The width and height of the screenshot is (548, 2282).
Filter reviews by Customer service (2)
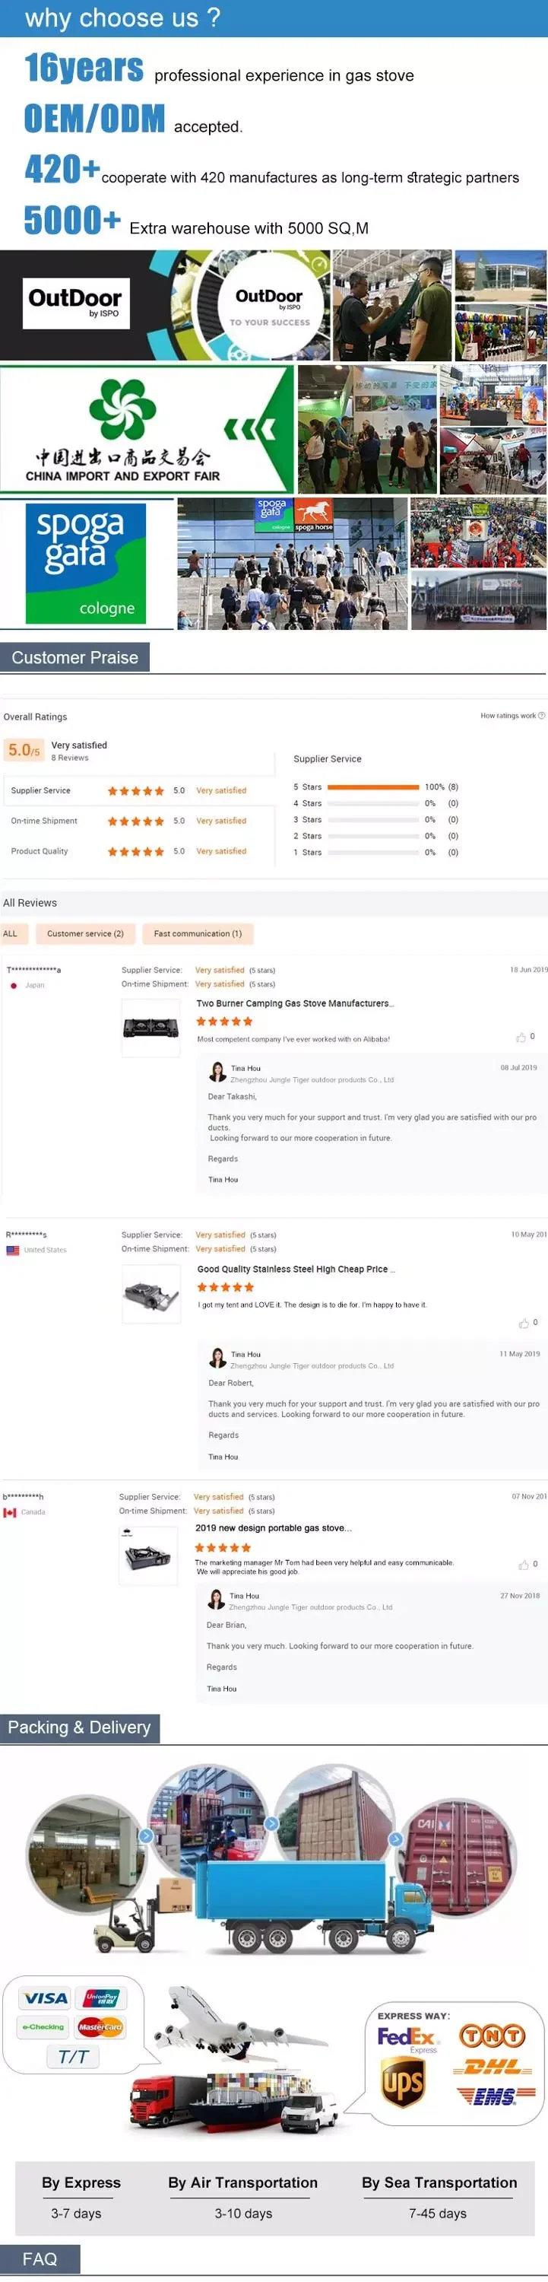point(85,933)
